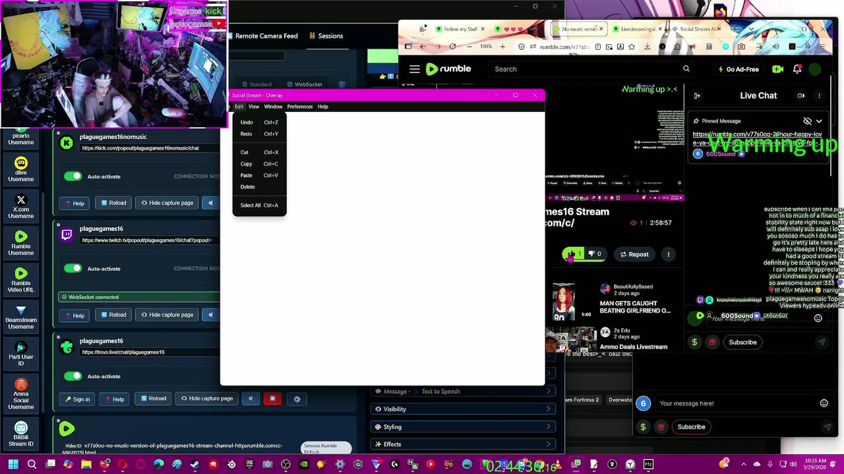Click gift icon beside lower Subscribe
Viewport: 844px width, 474px height.
[661, 427]
